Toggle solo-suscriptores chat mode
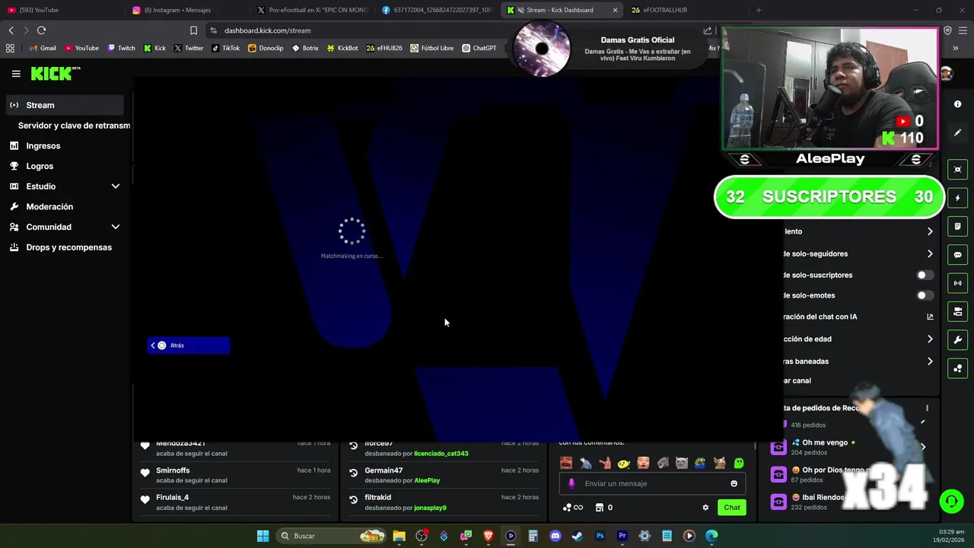Screen dimensions: 974x548 pos(925,275)
